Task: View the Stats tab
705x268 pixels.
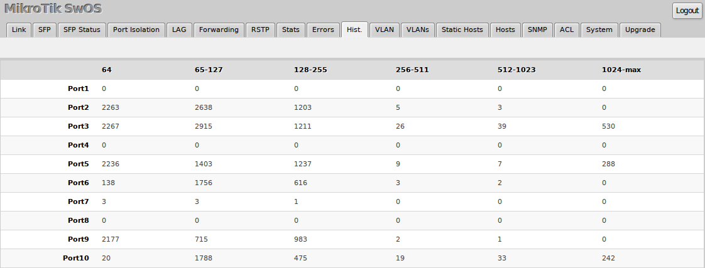Action: 291,29
